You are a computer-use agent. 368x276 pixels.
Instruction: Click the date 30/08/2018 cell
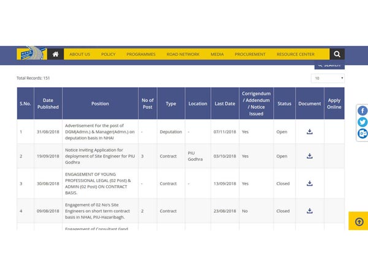[x=48, y=183]
